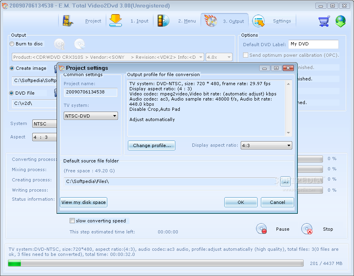Click the Stop disc icon

(307, 229)
